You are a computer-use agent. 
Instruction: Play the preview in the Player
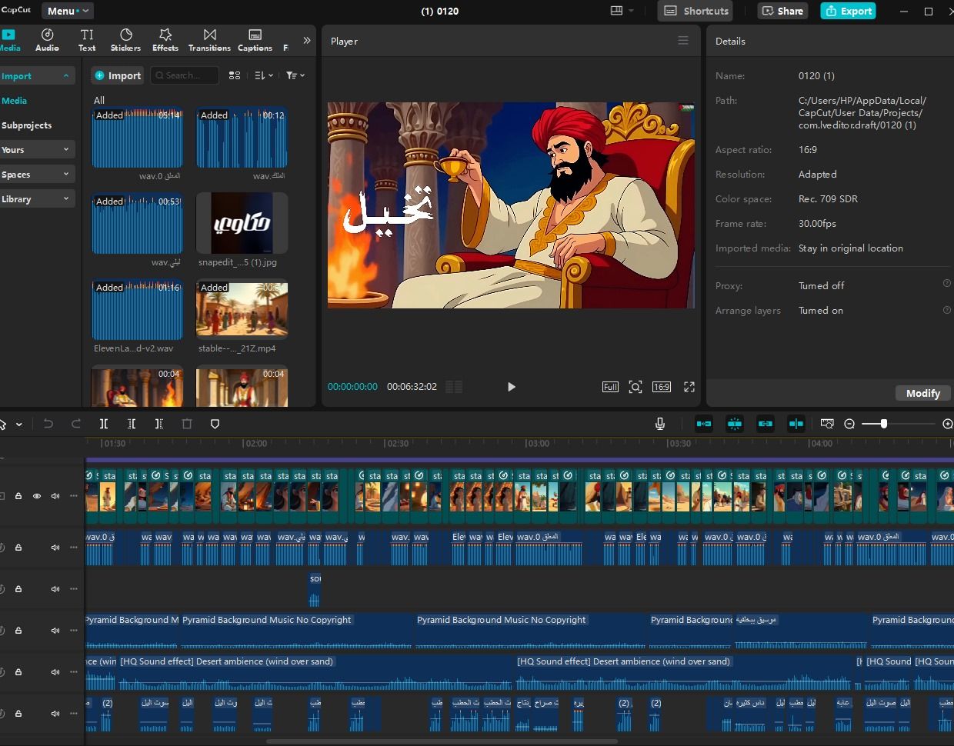[512, 387]
